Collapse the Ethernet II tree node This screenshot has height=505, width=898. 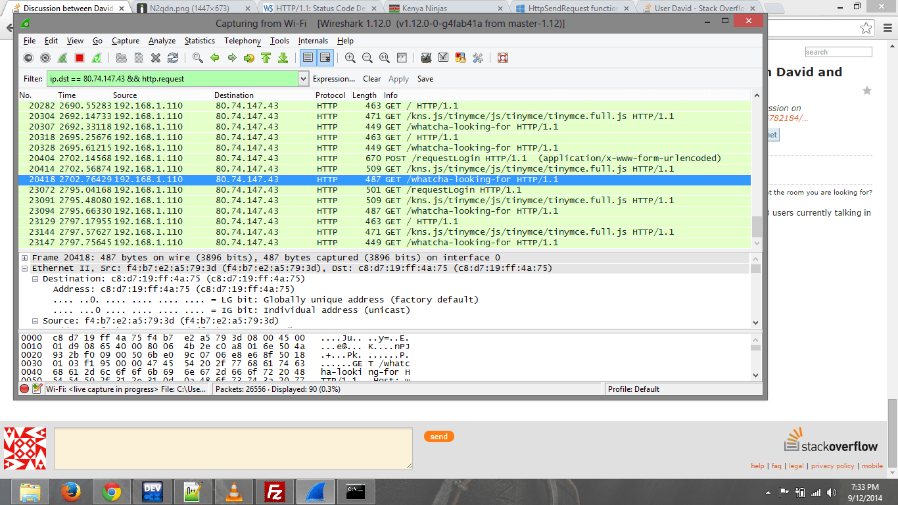[25, 268]
